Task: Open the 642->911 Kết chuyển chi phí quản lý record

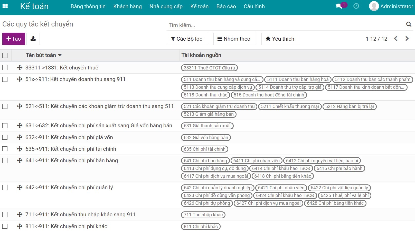Action: click(69, 188)
